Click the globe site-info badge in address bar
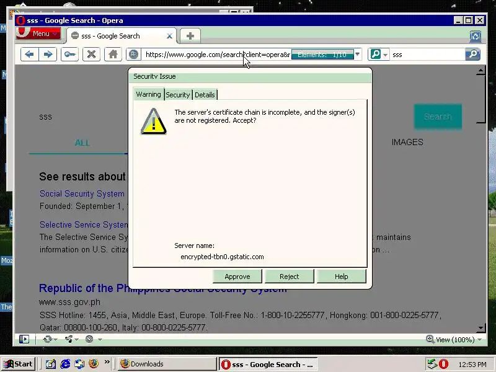 point(133,55)
